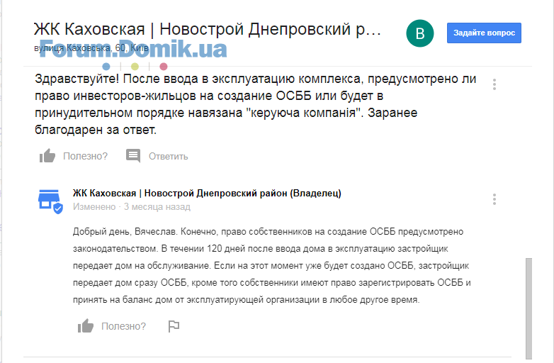This screenshot has height=363, width=554.
Task: Open the three-dot menu beside the question
Action: pos(494,84)
